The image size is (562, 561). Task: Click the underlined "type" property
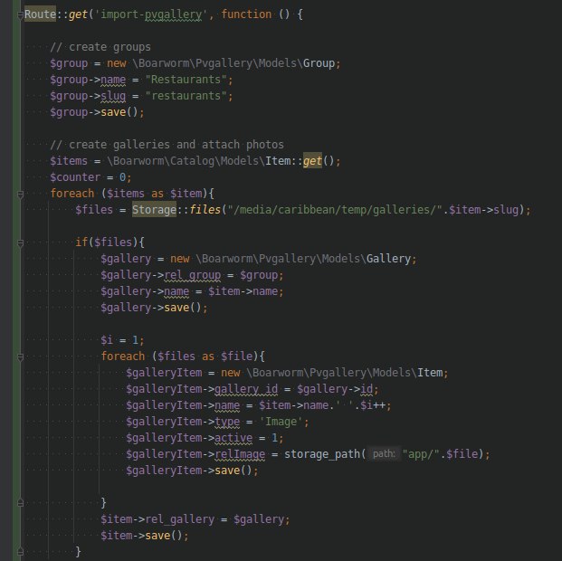(227, 422)
